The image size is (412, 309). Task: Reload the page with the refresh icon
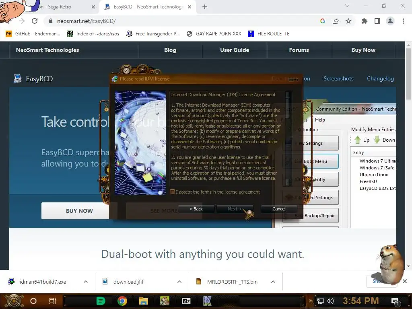35,21
